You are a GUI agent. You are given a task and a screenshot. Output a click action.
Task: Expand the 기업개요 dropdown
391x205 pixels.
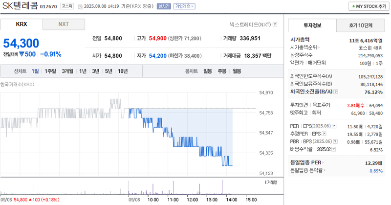coord(184,6)
